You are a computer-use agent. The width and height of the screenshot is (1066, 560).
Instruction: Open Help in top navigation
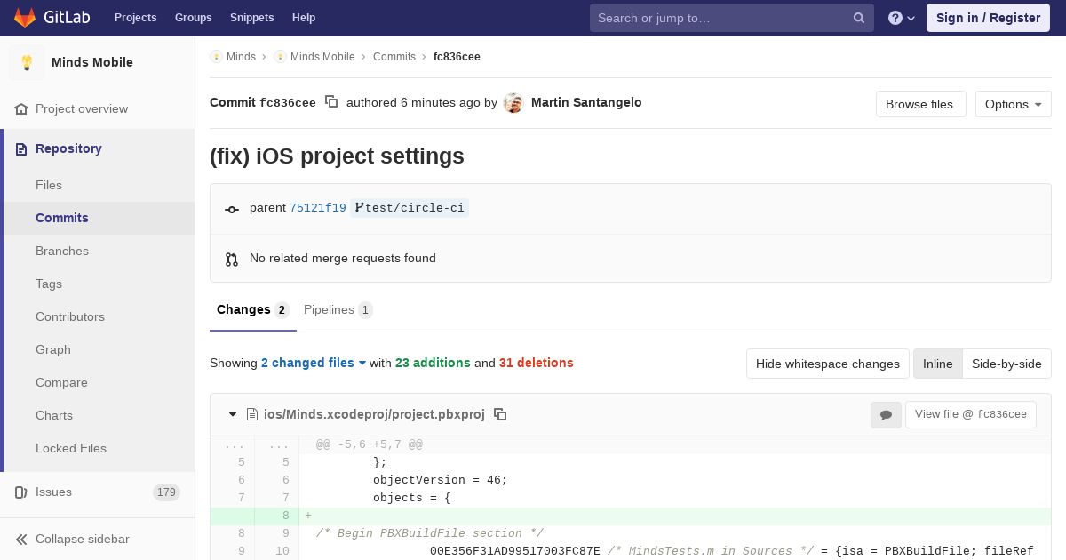304,18
